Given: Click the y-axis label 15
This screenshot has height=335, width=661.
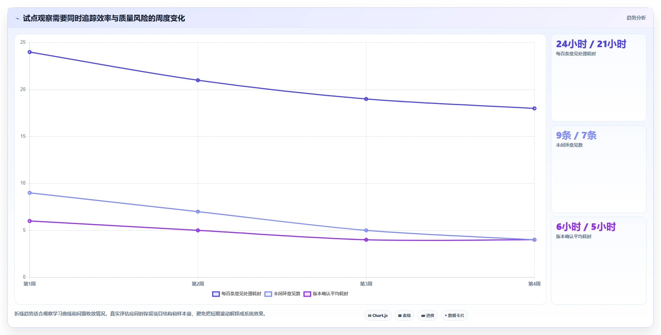Looking at the screenshot, I should point(23,136).
